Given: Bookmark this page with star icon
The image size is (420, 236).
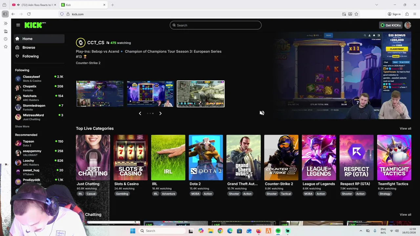Looking at the screenshot, I should pos(356,14).
